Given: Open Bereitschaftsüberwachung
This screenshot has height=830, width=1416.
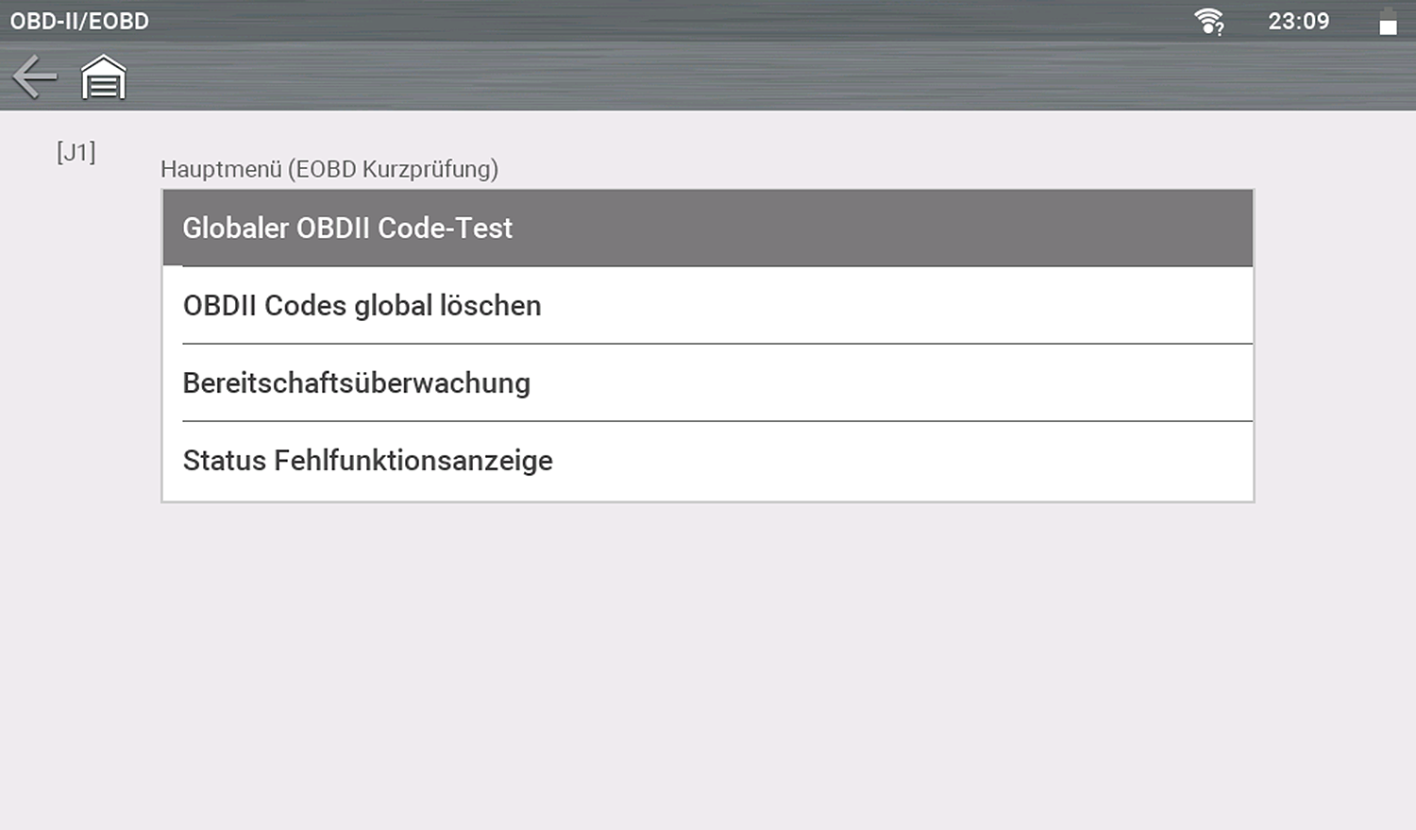Looking at the screenshot, I should (x=707, y=383).
